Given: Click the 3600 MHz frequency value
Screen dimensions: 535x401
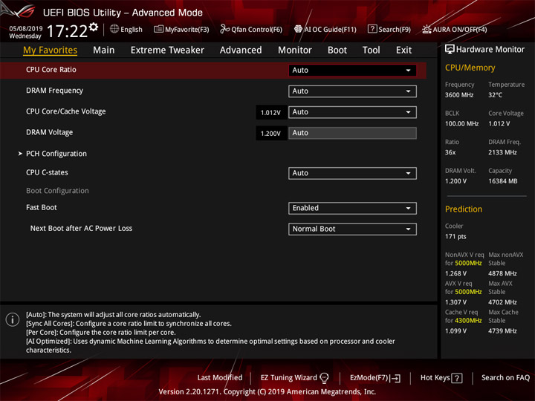Looking at the screenshot, I should [x=459, y=95].
